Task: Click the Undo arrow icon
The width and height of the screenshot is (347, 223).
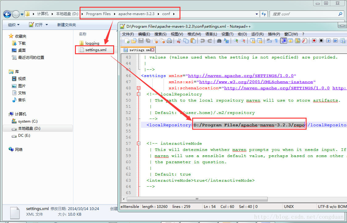Action: [x=202, y=41]
